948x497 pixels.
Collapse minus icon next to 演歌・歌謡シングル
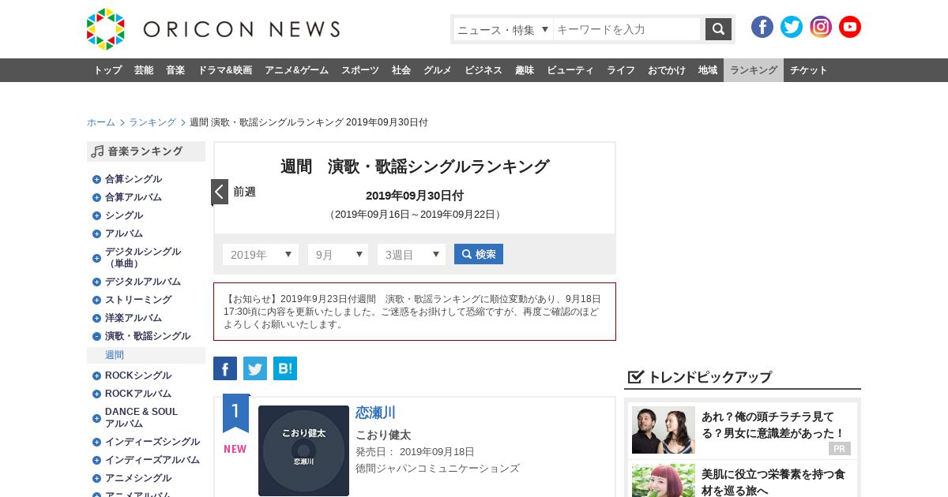pos(96,336)
